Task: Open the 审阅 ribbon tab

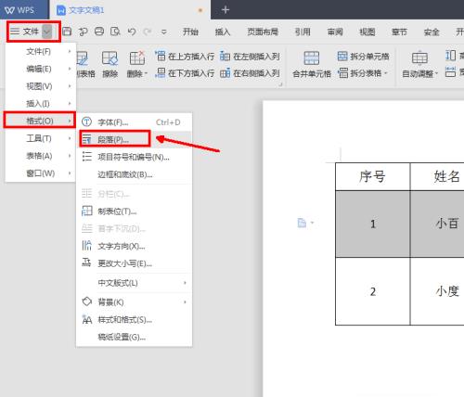Action: pos(335,32)
